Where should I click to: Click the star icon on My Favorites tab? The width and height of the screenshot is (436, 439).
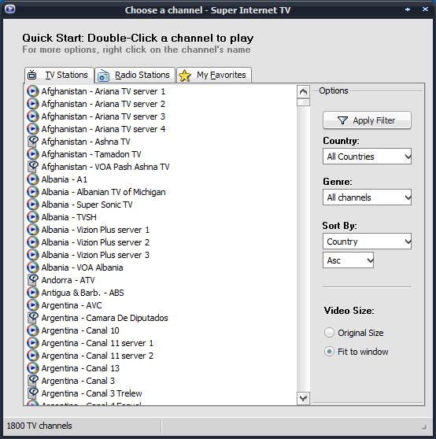point(185,76)
